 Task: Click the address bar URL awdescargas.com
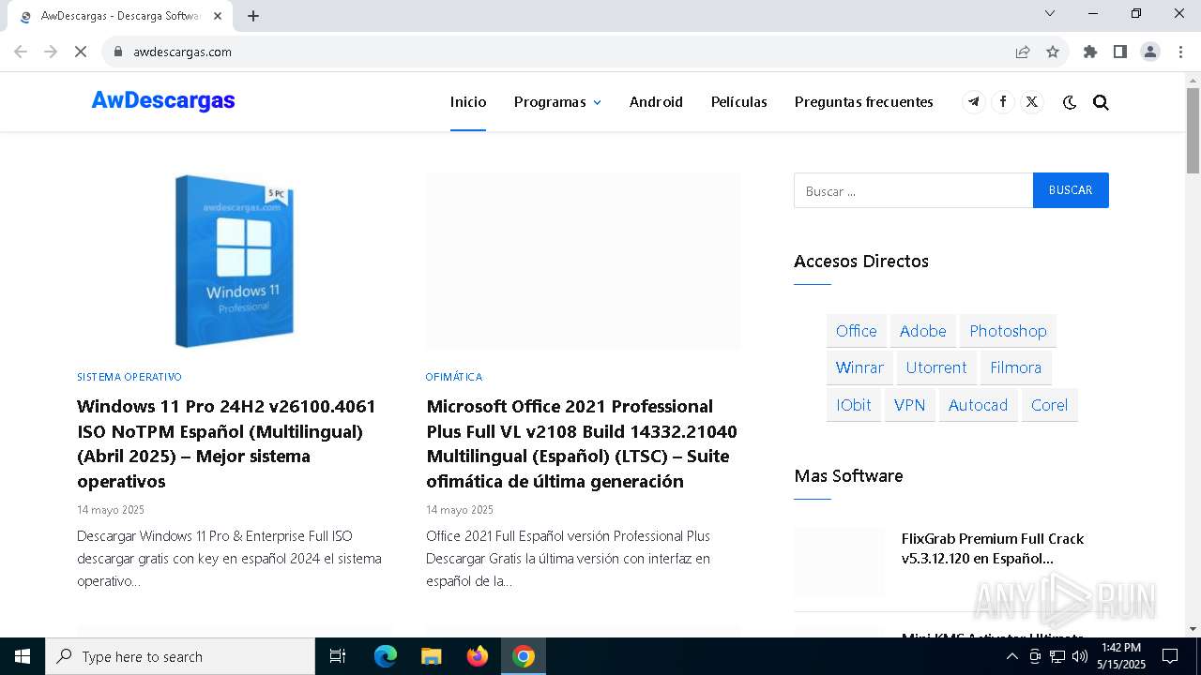coord(182,52)
